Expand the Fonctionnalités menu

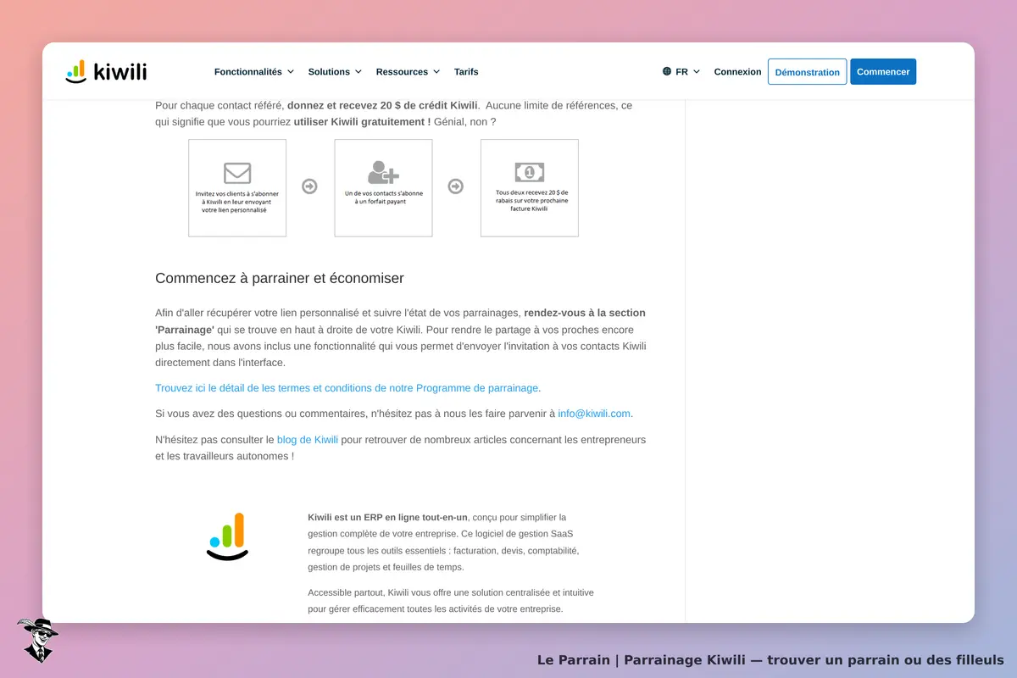tap(254, 72)
